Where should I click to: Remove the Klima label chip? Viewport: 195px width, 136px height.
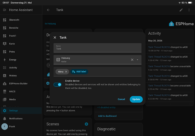66,72
